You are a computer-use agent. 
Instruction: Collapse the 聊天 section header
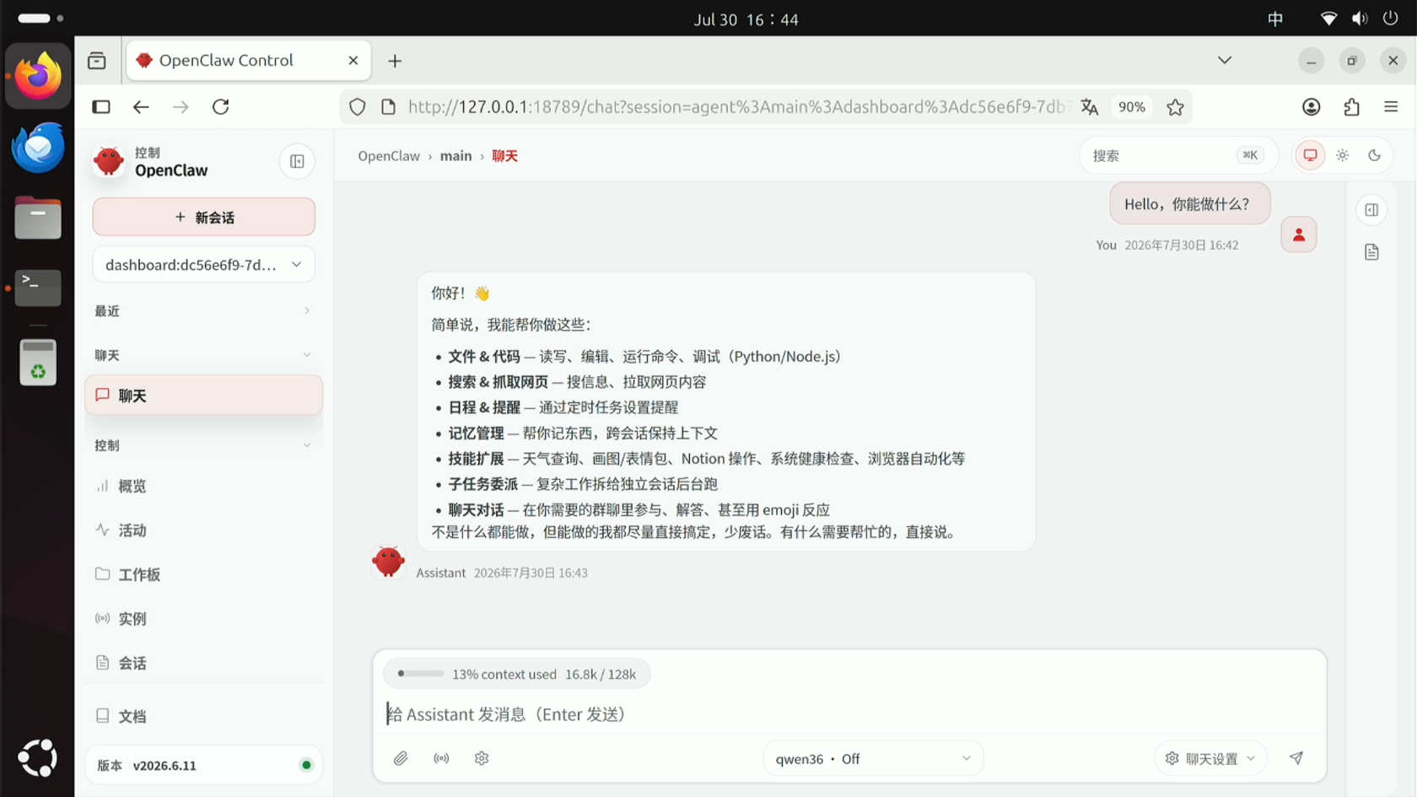coord(203,355)
